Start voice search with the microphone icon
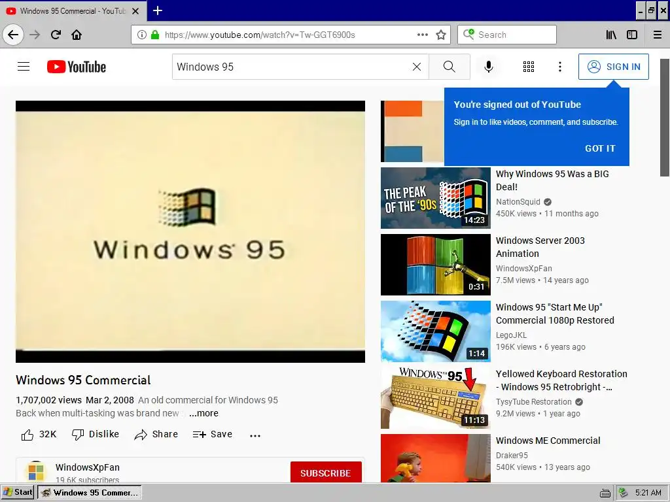 pyautogui.click(x=488, y=67)
